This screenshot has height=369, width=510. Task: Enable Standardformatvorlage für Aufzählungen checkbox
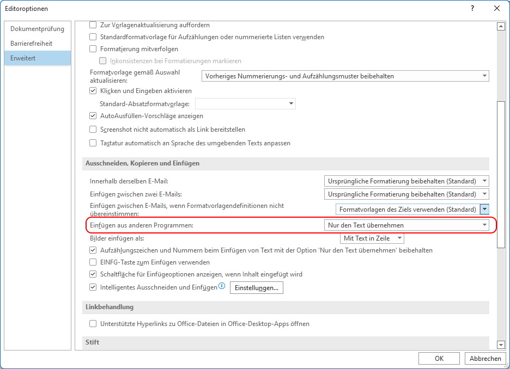93,37
